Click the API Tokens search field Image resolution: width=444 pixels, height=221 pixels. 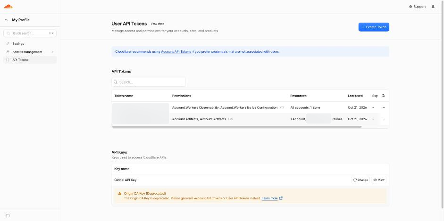[149, 82]
